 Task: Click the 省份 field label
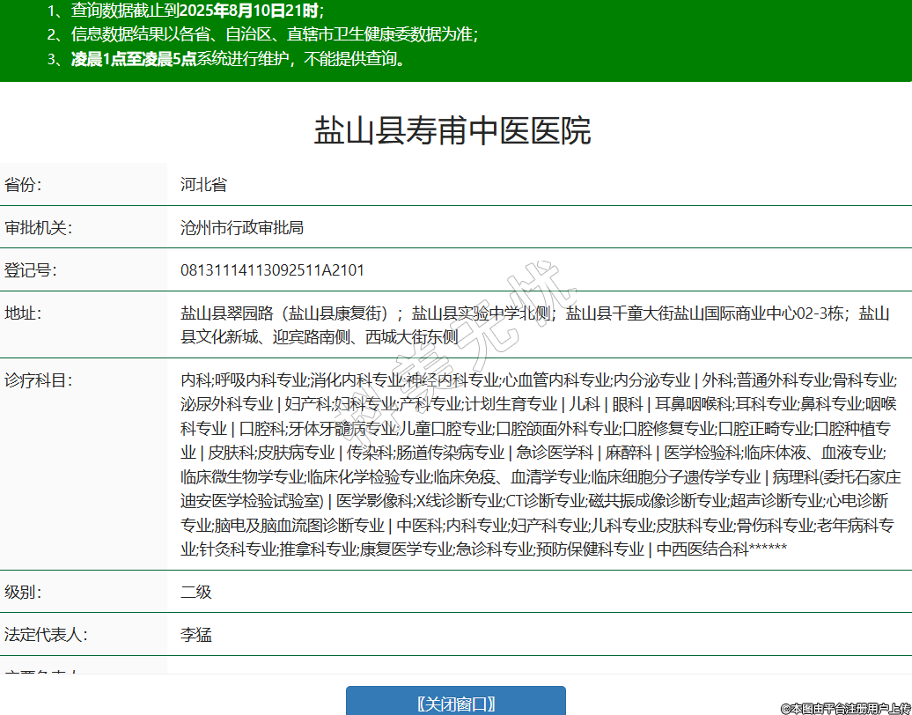(24, 185)
